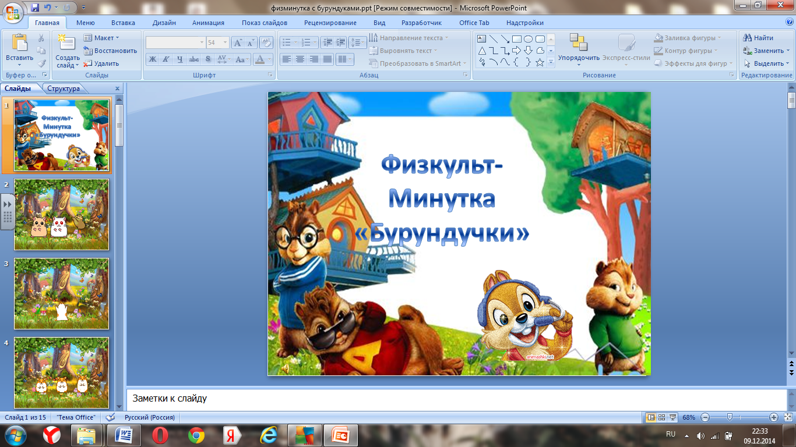796x447 pixels.
Task: Open the columns dropdown
Action: coord(345,59)
